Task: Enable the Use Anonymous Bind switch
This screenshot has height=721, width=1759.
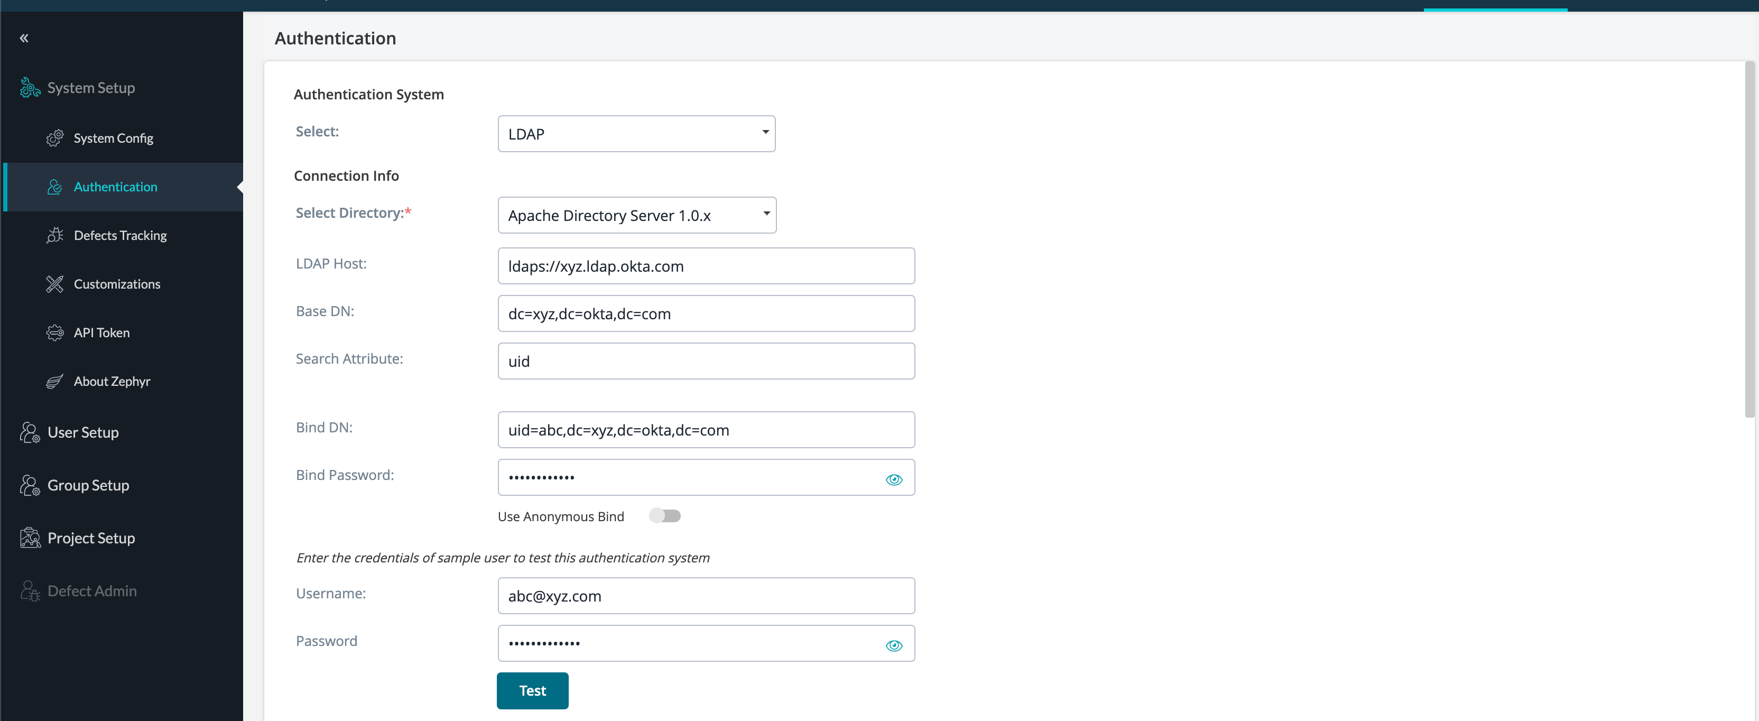Action: pos(664,516)
